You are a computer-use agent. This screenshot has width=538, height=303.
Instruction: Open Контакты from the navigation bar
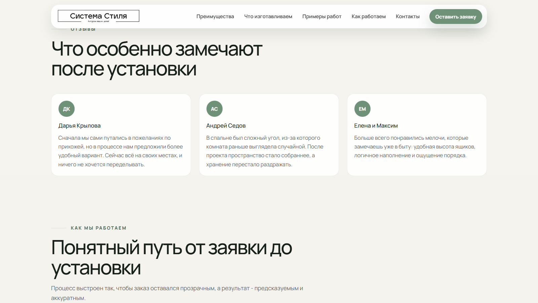click(408, 16)
